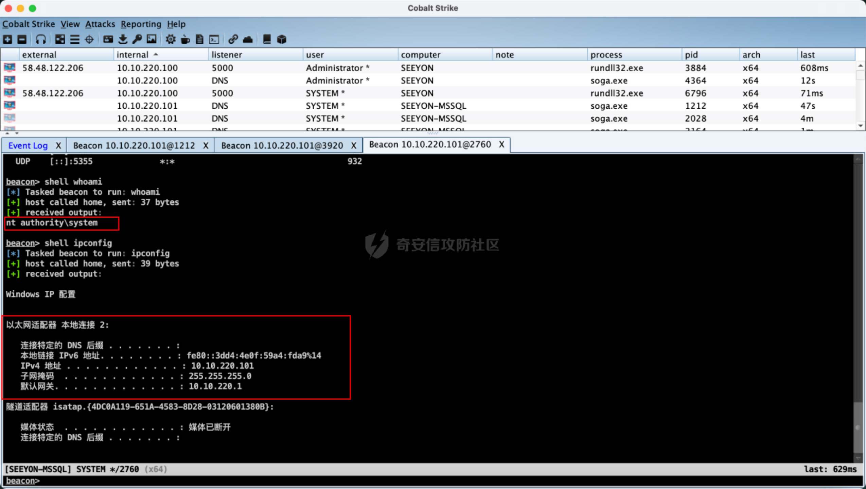Close the Beacon 10.10.220.101@3920 tab

354,146
